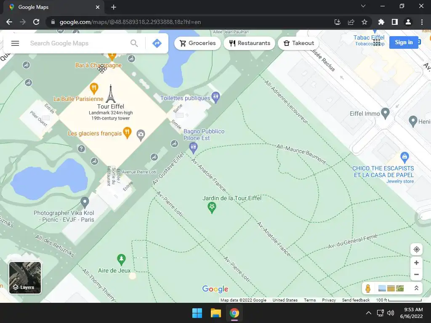The height and width of the screenshot is (323, 431).
Task: Open Chrome's three-dot menu
Action: click(422, 22)
